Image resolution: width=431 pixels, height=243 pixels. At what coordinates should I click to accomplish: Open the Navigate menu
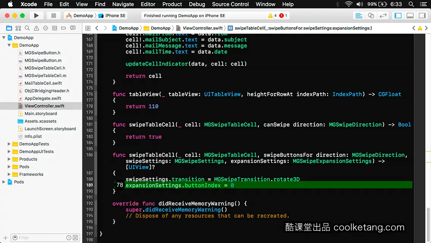(x=123, y=4)
